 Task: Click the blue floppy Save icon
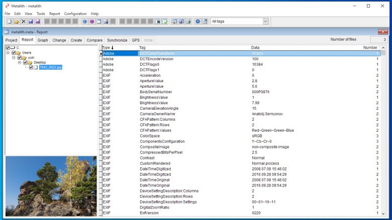point(31,22)
